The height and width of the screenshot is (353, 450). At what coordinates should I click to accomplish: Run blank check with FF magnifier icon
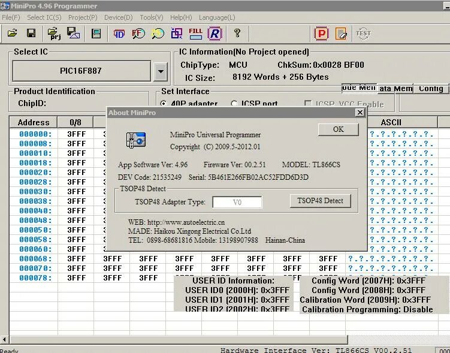tap(138, 34)
